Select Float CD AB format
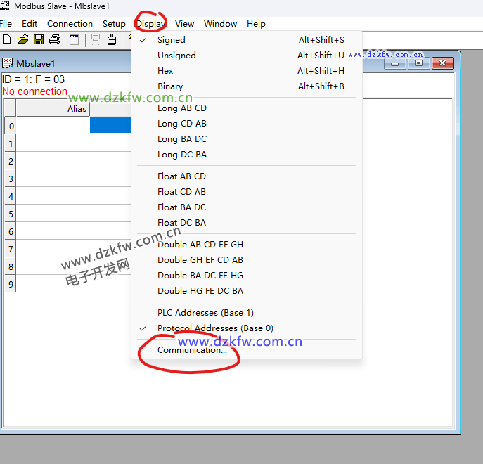This screenshot has height=464, width=483. tap(247, 192)
